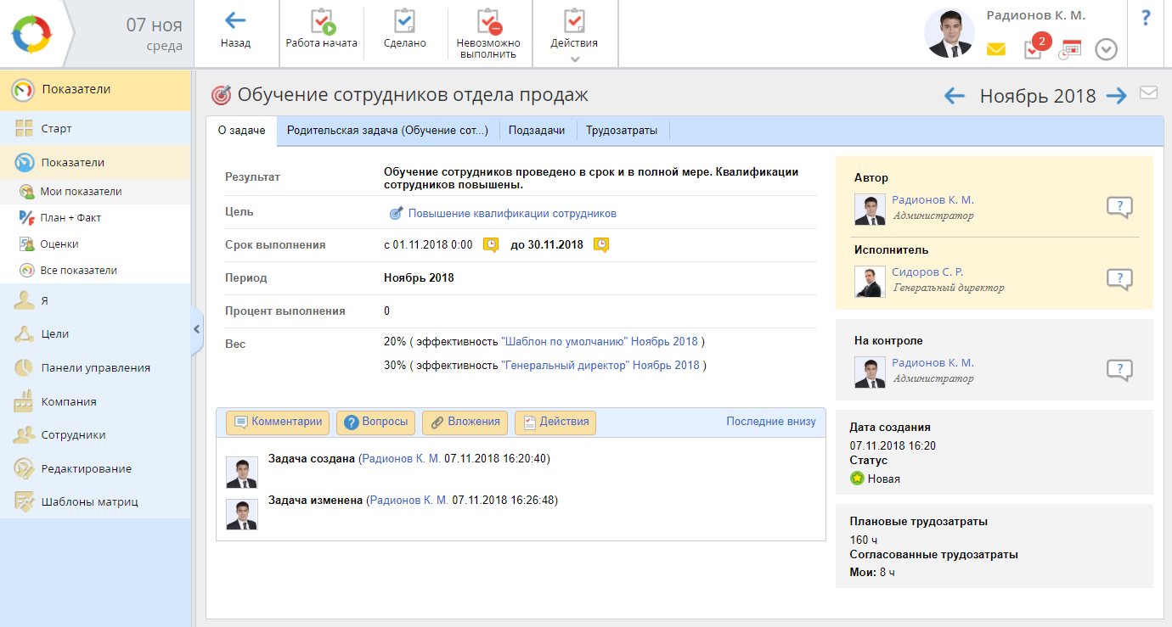Select Шаблоны матриц in the sidebar
Viewport: 1172px width, 627px height.
tap(89, 501)
